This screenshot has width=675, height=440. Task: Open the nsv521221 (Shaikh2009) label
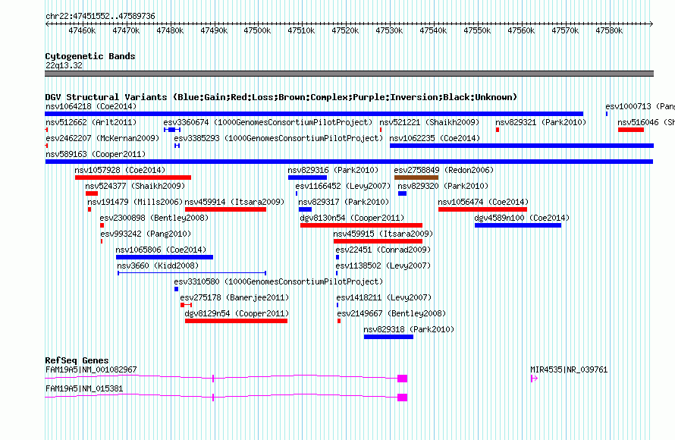coord(429,122)
